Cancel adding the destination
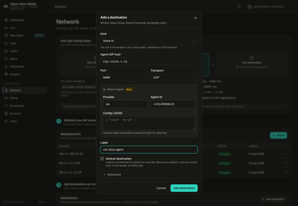This screenshot has height=206, width=298. point(161,188)
